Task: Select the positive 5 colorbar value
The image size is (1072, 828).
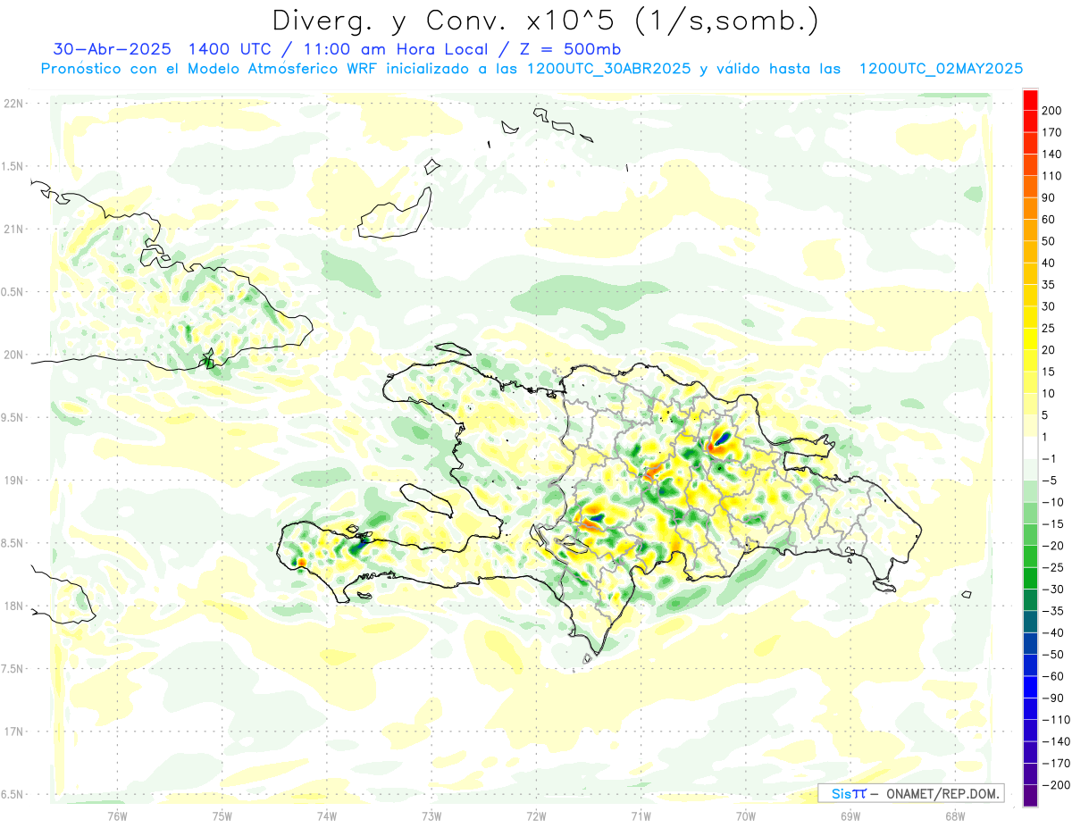Action: pos(1046,415)
